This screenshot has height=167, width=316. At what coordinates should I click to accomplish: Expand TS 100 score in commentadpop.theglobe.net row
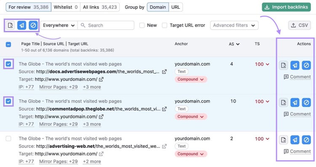262,102
